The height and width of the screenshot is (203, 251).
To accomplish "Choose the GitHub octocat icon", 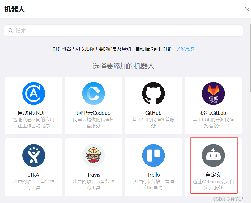I will click(153, 94).
